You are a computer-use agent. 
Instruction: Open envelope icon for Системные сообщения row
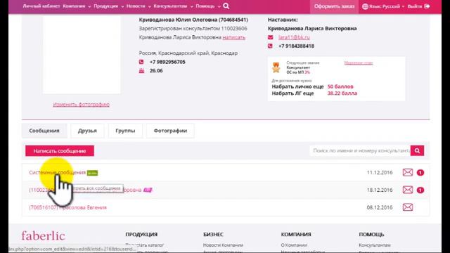point(408,172)
